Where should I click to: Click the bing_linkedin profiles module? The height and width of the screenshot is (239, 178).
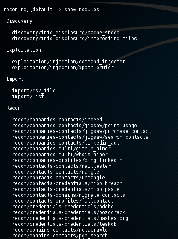pos(67,160)
